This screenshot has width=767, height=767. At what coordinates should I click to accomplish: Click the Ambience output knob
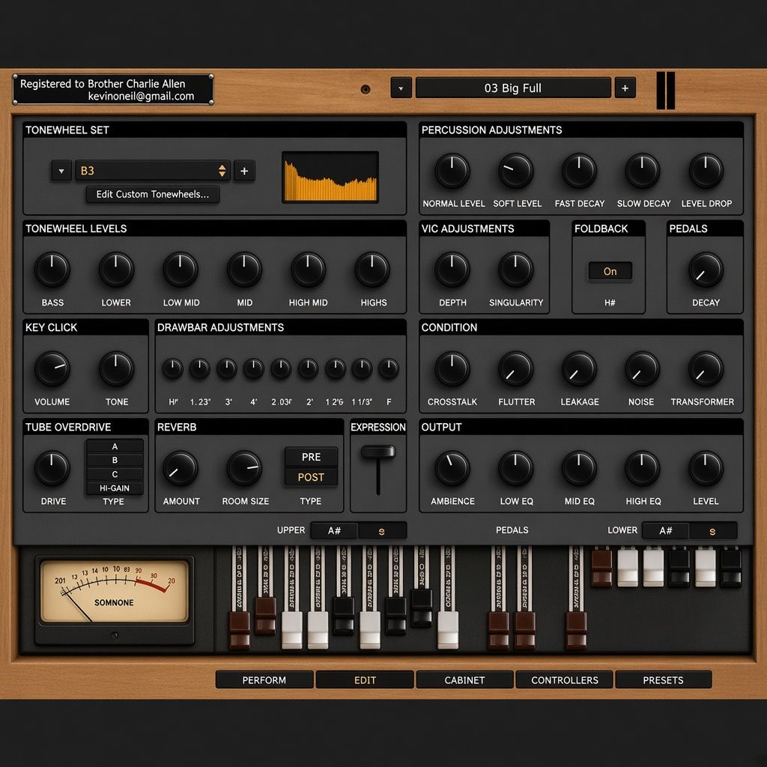452,468
